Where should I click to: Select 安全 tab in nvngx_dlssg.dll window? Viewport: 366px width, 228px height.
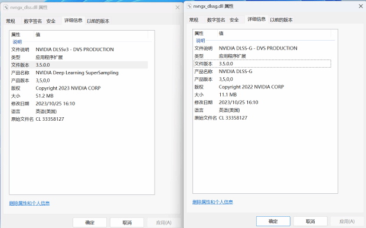pos(234,20)
